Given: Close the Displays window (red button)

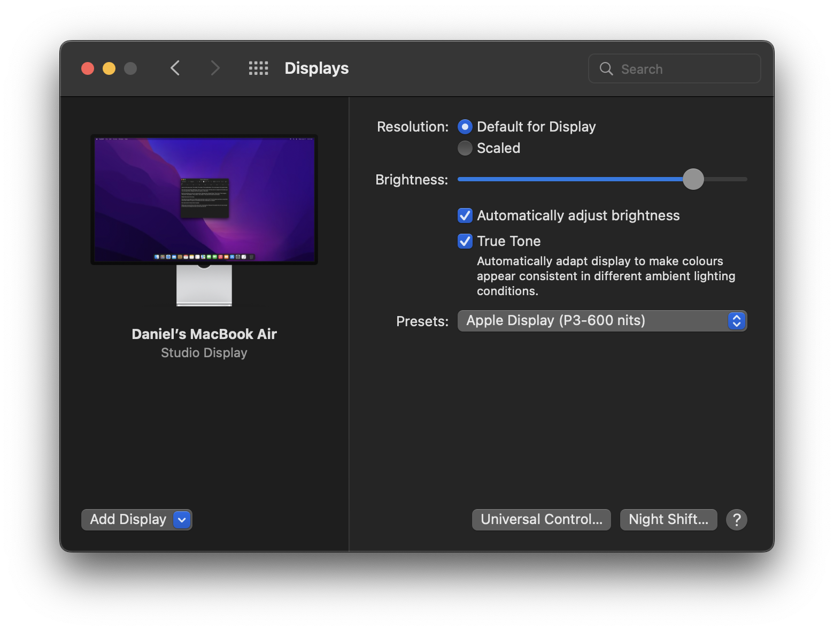Looking at the screenshot, I should (88, 68).
